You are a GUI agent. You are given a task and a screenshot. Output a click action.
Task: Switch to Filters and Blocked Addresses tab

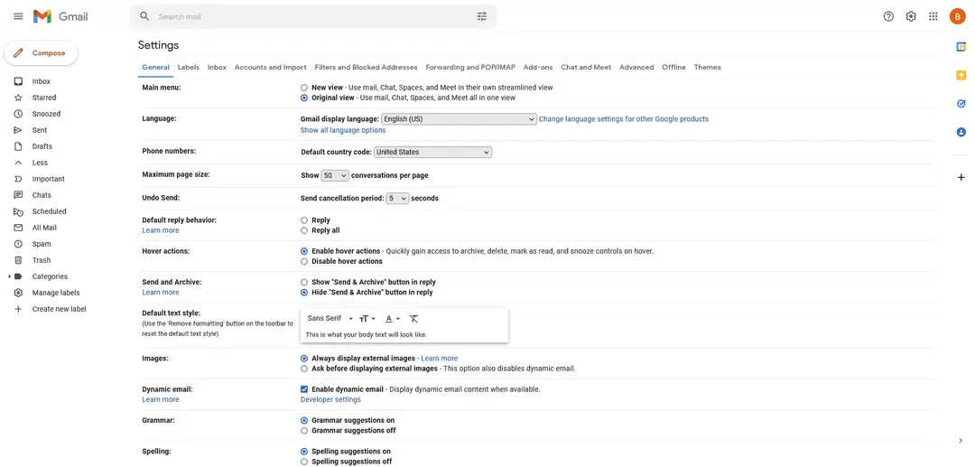pos(367,67)
